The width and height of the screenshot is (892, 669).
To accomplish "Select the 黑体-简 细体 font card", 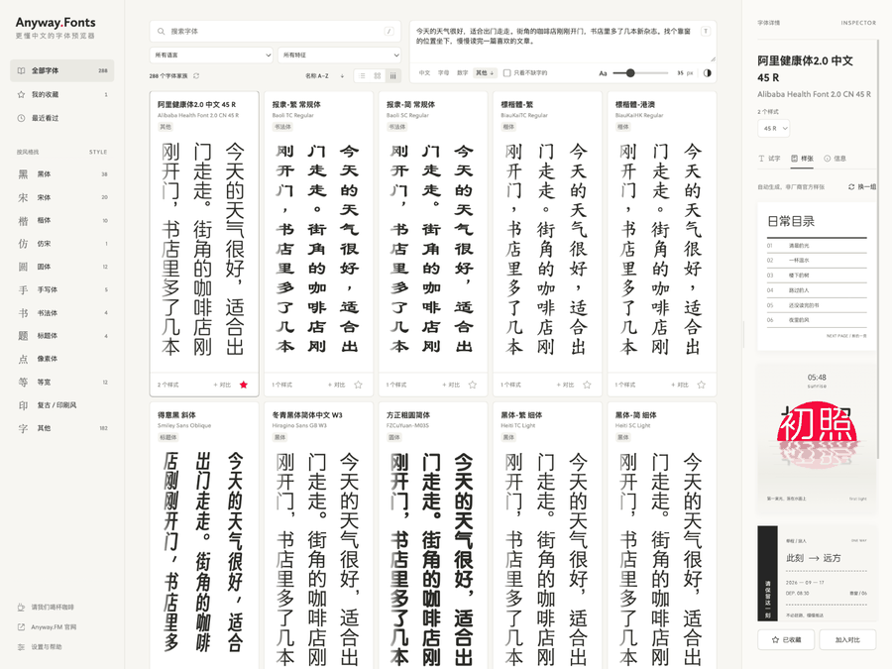I will (x=662, y=535).
